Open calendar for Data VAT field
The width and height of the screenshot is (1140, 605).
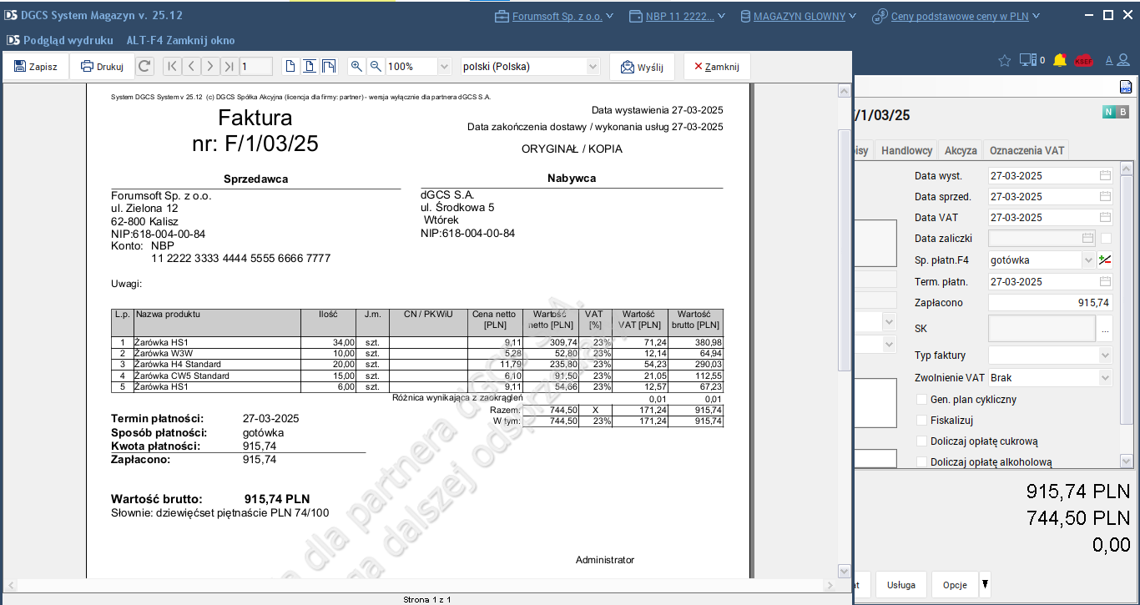pos(1105,218)
